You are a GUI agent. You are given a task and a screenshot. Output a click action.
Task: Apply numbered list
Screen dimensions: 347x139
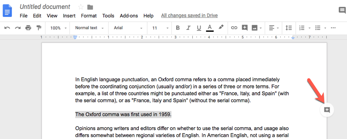tap(302, 28)
